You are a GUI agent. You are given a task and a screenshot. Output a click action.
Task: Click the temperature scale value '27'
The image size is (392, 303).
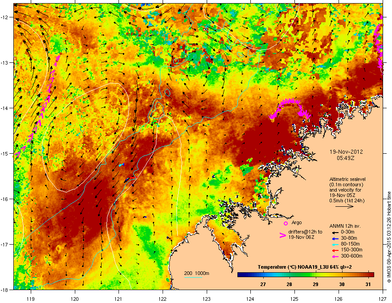(263, 284)
